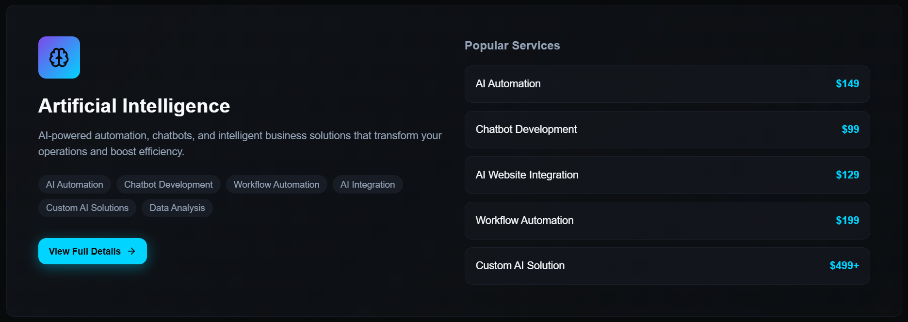
Task: Click the $129 price for AI Website Integration
Action: pyautogui.click(x=847, y=175)
